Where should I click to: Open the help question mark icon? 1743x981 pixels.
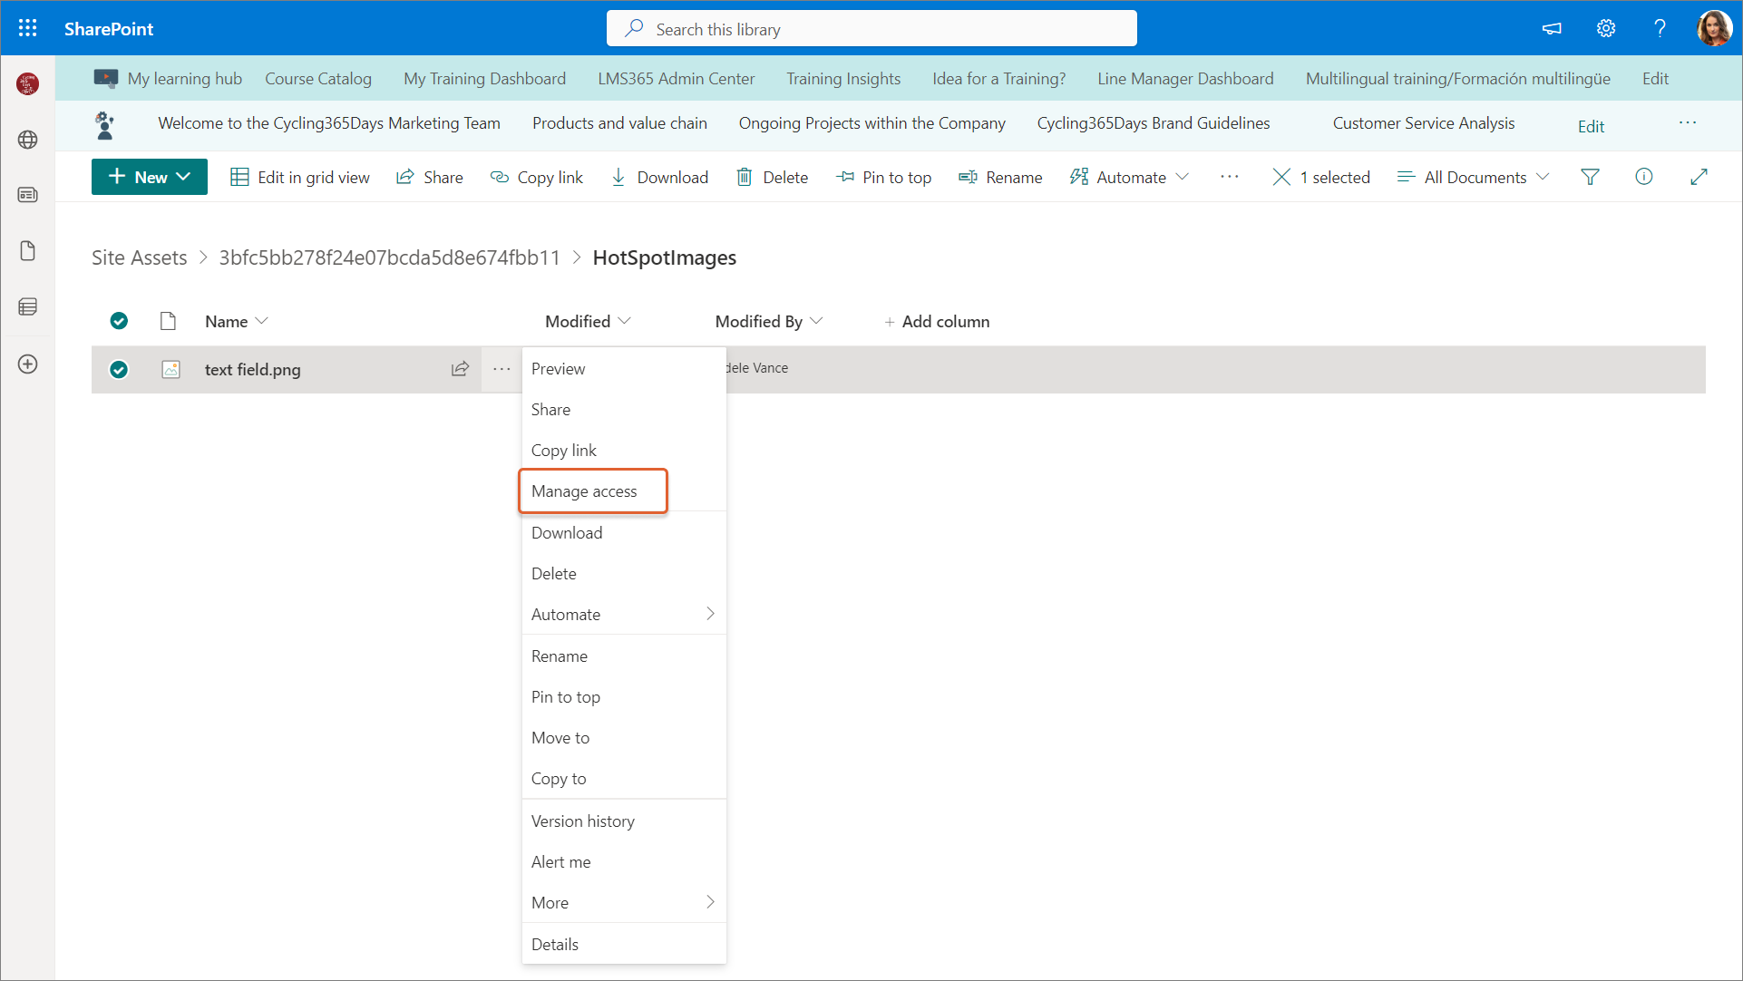pyautogui.click(x=1660, y=29)
